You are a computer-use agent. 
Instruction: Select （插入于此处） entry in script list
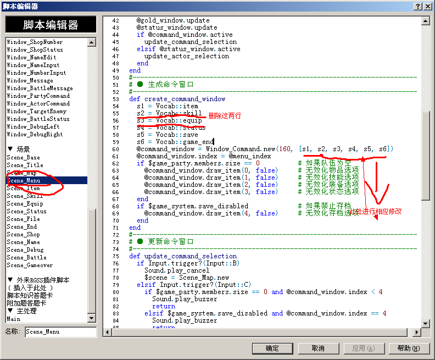point(30,288)
